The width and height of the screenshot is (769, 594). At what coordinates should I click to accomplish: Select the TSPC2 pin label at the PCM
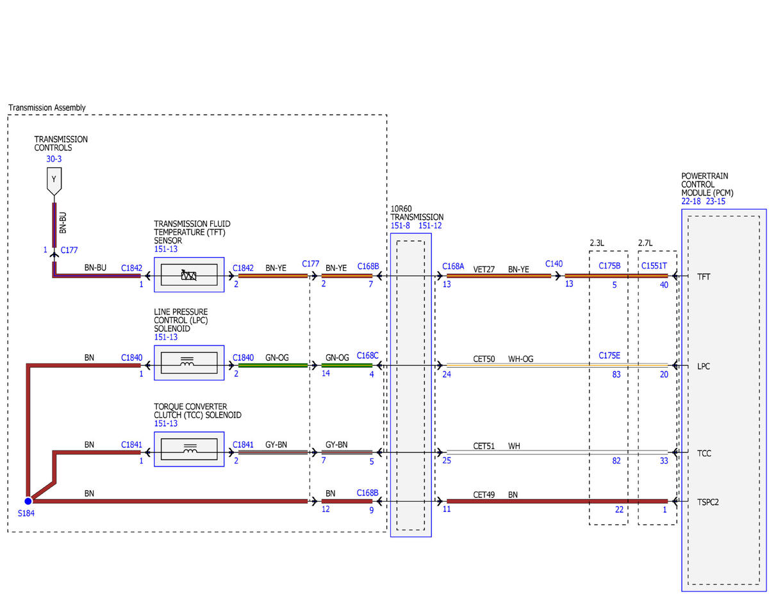tap(708, 502)
